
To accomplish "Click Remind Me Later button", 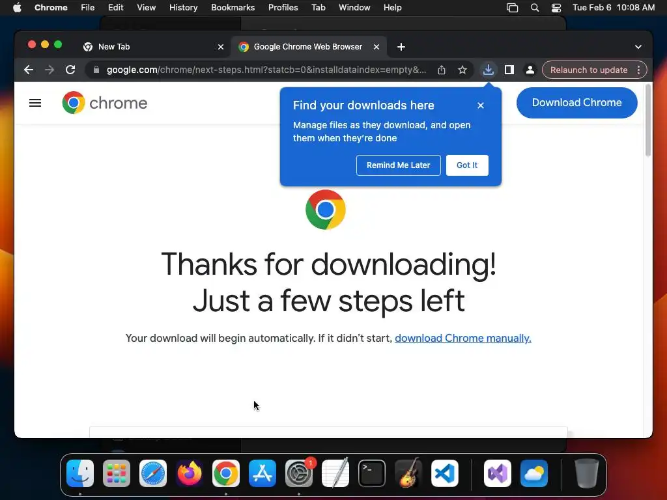I will click(x=399, y=165).
